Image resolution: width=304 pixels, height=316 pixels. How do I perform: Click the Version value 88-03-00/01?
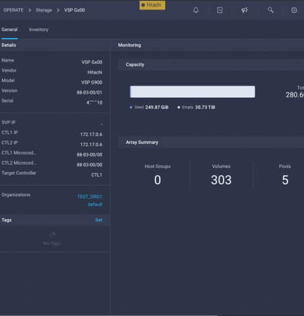click(x=89, y=92)
